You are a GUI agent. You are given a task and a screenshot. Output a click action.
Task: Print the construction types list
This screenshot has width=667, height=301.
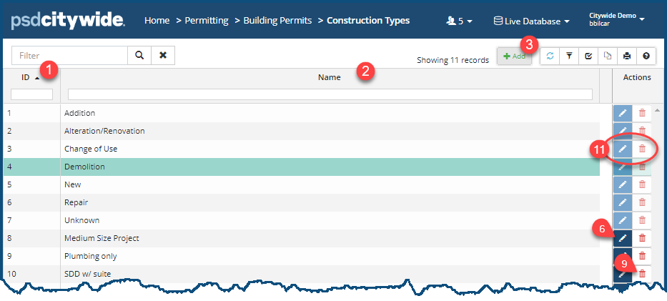click(x=627, y=56)
